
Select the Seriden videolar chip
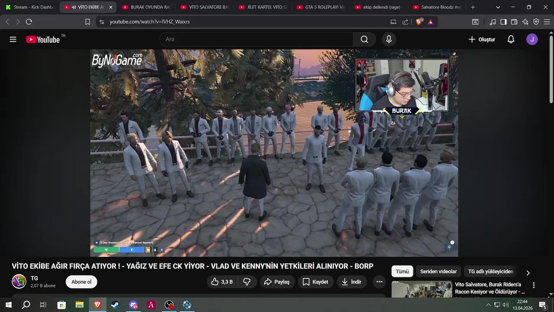438,271
